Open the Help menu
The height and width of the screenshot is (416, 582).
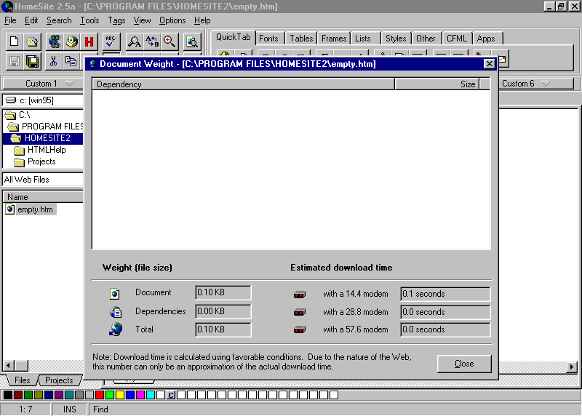coord(202,20)
